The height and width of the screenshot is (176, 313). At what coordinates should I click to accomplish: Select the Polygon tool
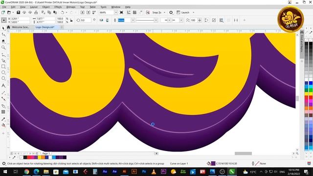[3, 78]
